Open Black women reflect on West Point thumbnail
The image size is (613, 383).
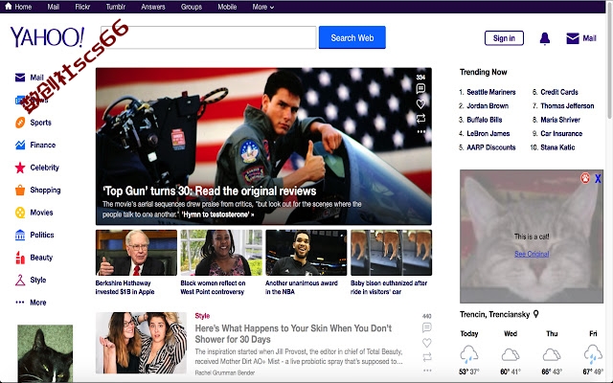(x=221, y=253)
